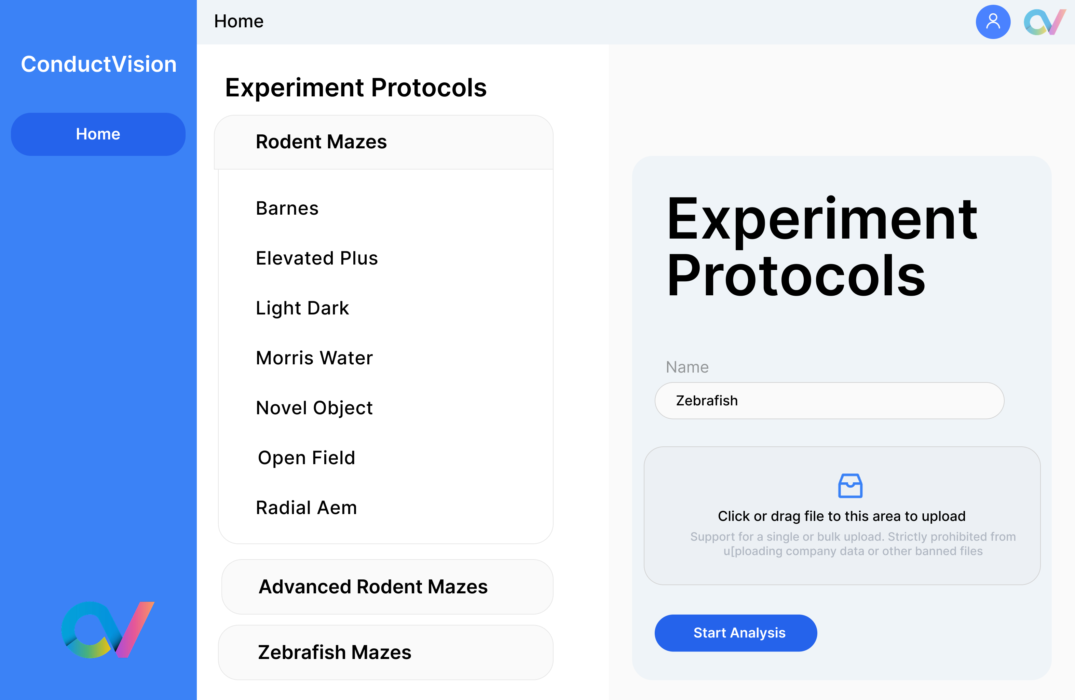Click the ConductVision logo in top bar
The image size is (1075, 700).
pos(1045,22)
